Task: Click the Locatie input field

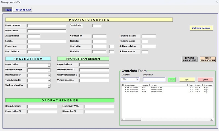Action: click(x=47, y=41)
